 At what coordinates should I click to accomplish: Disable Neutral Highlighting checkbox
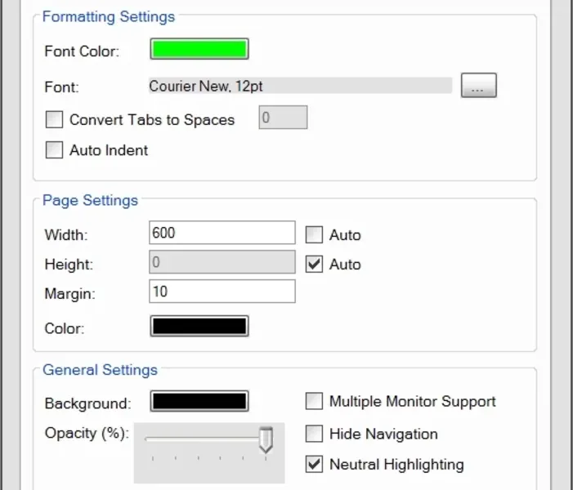pos(314,465)
